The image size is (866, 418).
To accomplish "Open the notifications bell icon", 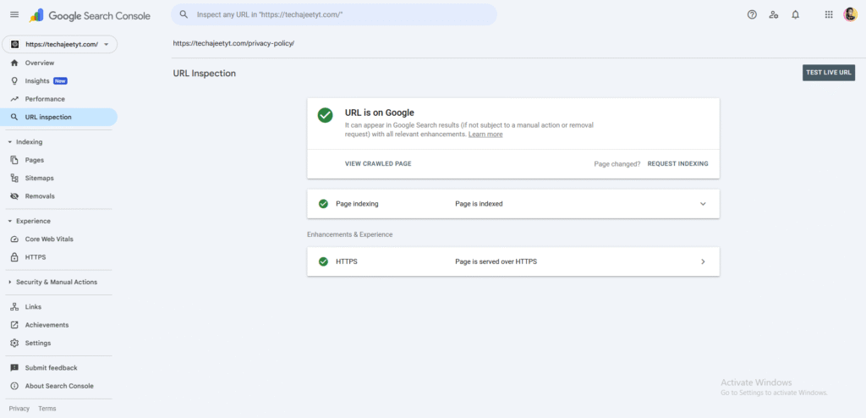I will coord(795,14).
